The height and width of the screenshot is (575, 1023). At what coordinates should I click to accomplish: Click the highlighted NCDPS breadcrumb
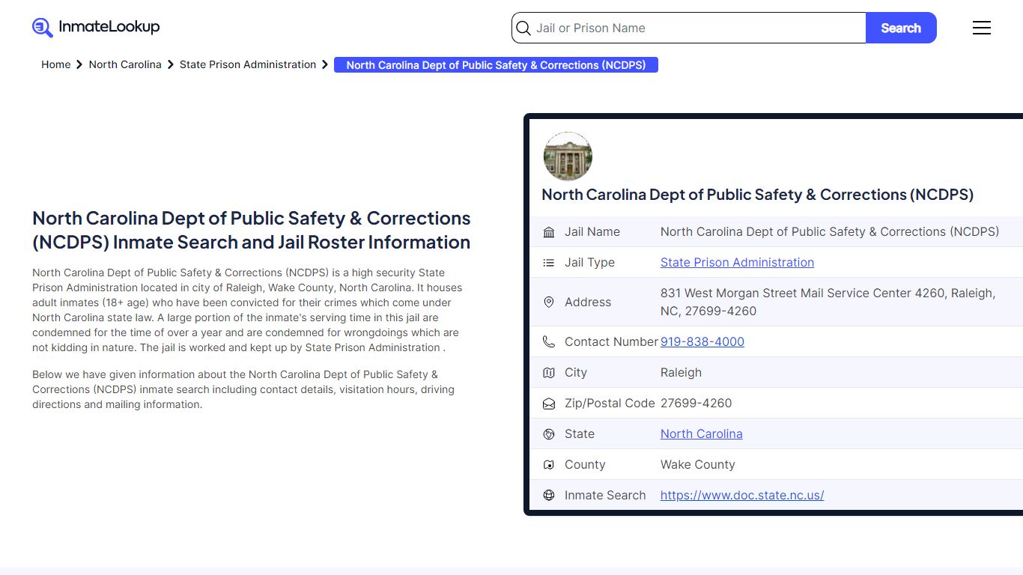(496, 65)
